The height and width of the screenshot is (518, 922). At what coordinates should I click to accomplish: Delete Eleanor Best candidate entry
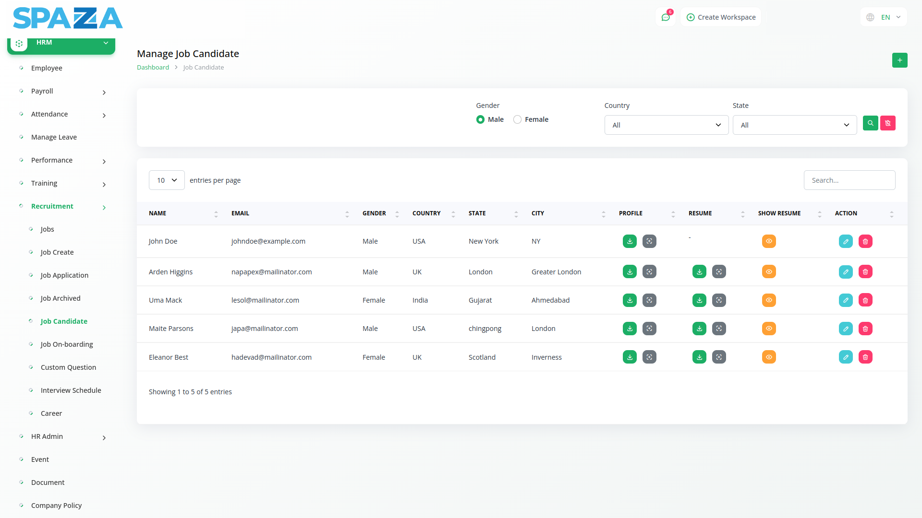tap(865, 357)
